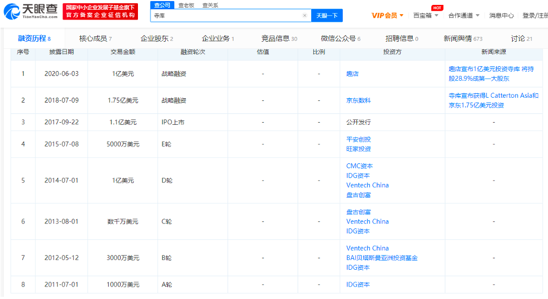This screenshot has height=299, width=548.
Task: Click the 天眼一下 search button
Action: click(x=327, y=15)
